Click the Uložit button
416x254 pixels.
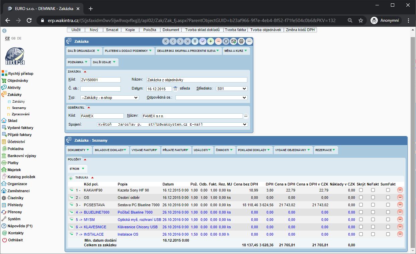[76, 30]
